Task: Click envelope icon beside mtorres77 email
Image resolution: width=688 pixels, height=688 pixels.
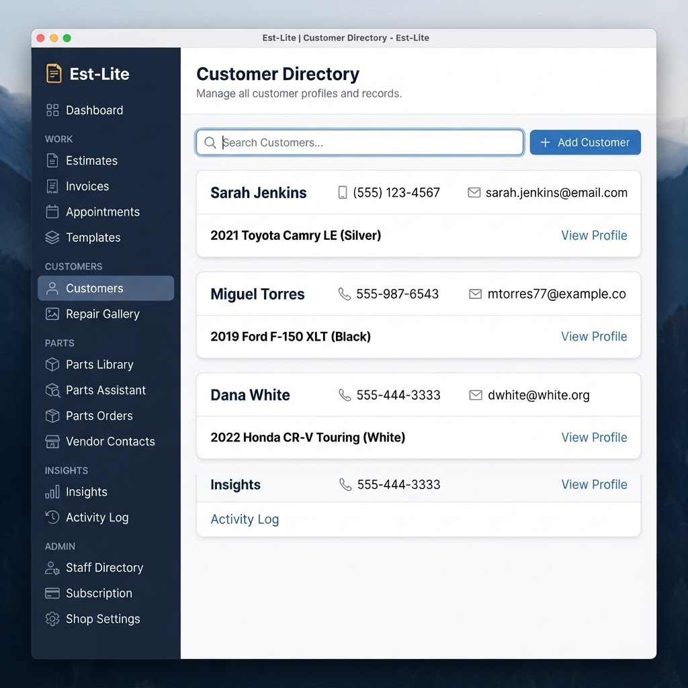Action: [x=475, y=294]
